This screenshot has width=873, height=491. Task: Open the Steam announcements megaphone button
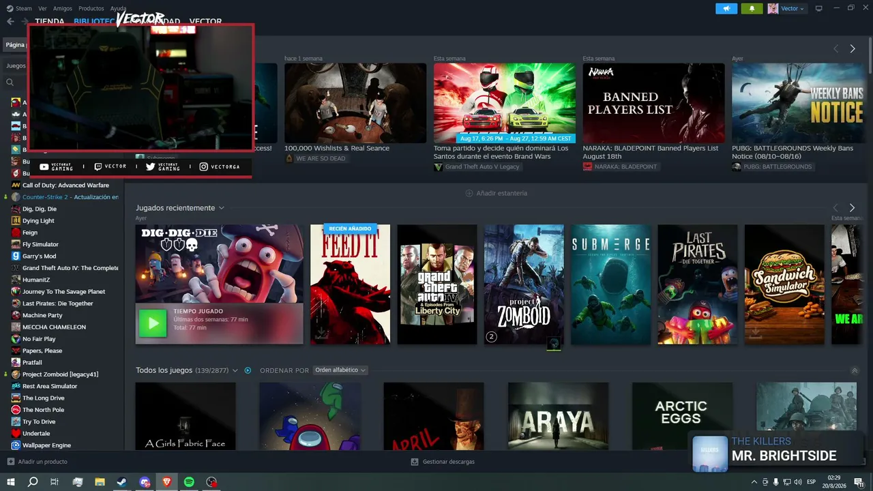pos(726,8)
